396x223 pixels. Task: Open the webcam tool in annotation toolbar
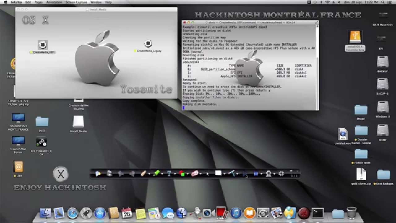point(269,173)
